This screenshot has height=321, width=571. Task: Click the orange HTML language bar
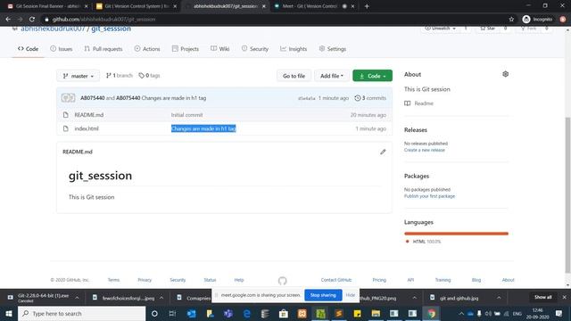tap(456, 234)
